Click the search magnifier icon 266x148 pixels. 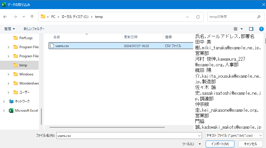[x=259, y=17]
